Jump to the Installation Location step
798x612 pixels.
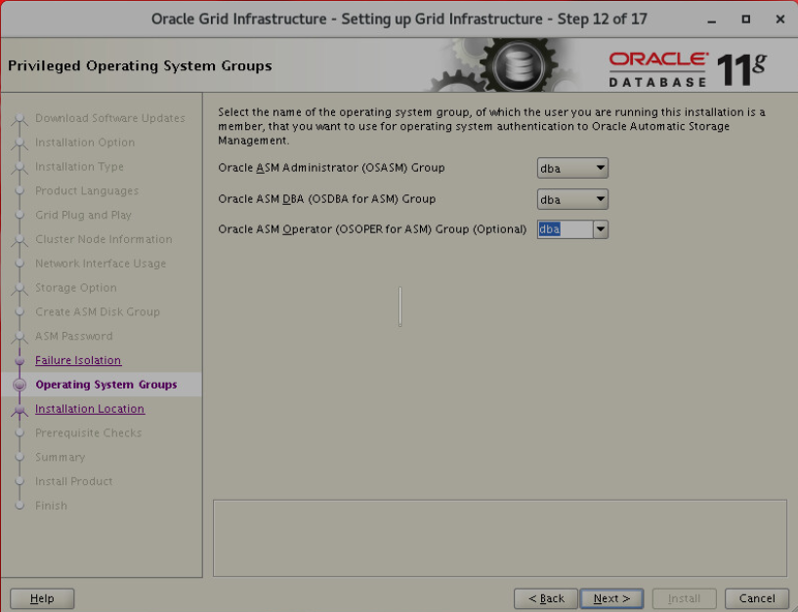click(x=90, y=409)
